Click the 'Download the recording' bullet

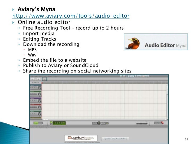51,44
